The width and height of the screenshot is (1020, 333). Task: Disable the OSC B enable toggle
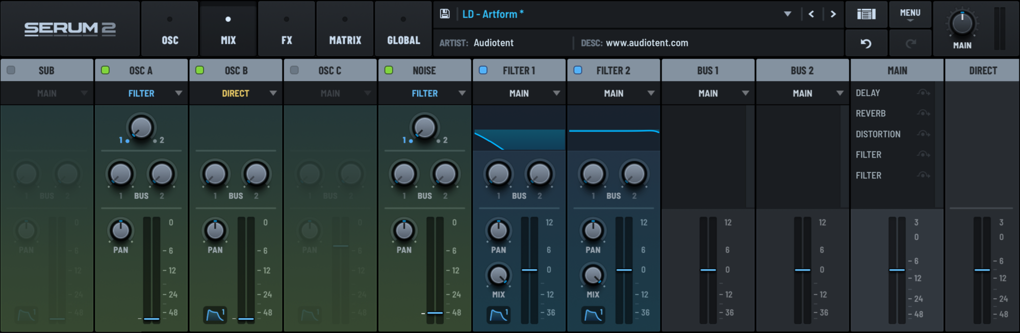click(200, 70)
